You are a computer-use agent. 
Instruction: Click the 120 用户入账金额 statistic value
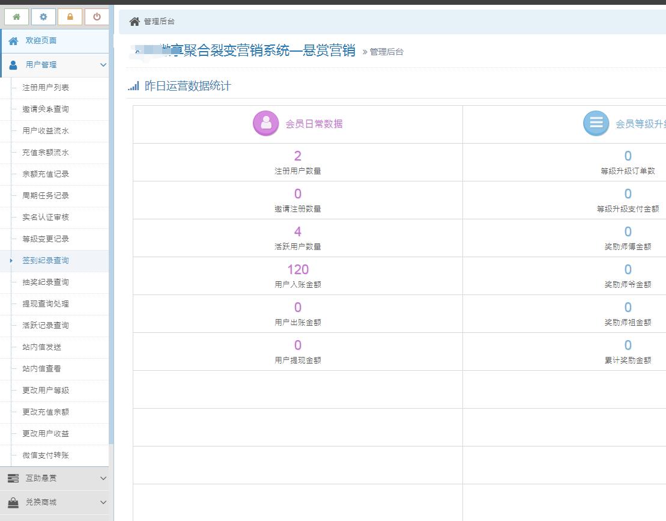(297, 269)
